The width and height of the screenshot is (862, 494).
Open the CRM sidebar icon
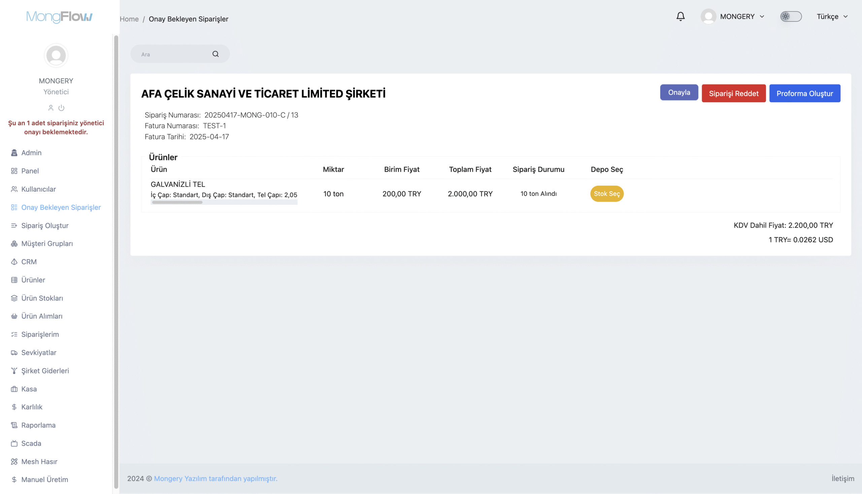(x=14, y=262)
